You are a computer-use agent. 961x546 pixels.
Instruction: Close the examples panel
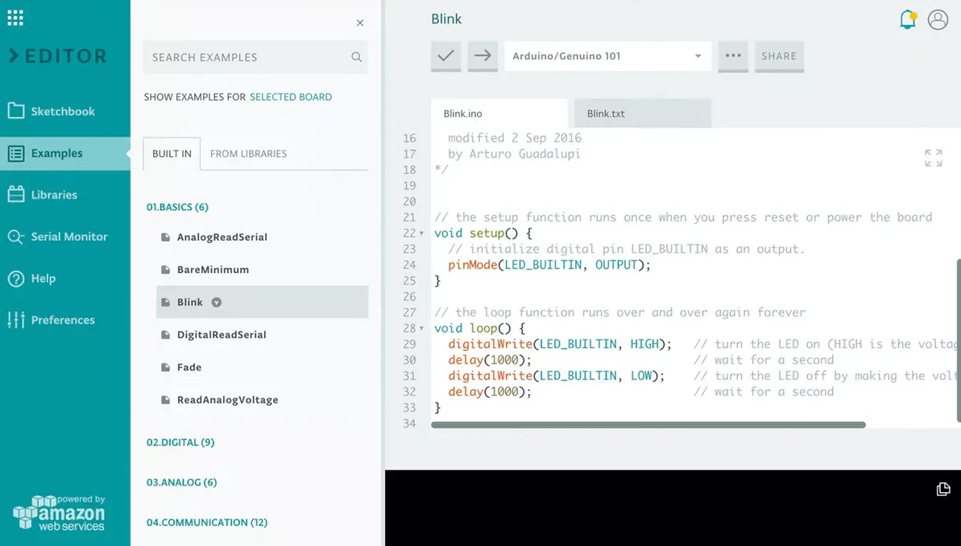point(360,23)
